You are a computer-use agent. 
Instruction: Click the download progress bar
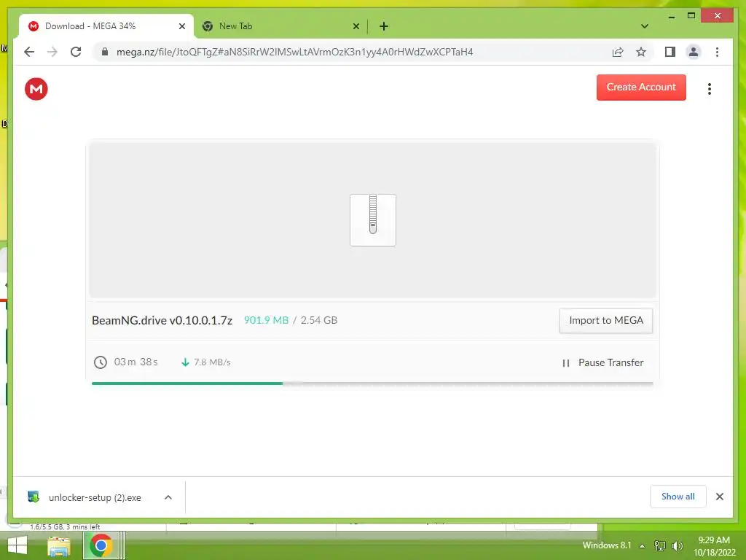(372, 384)
